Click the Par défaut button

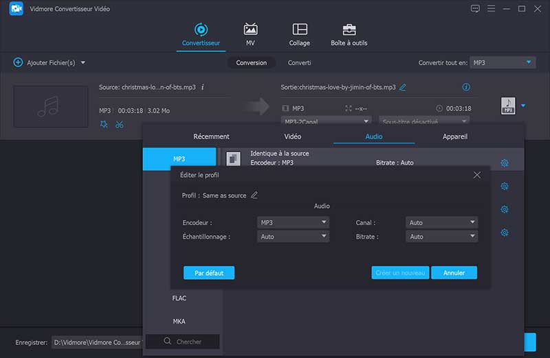click(x=209, y=273)
